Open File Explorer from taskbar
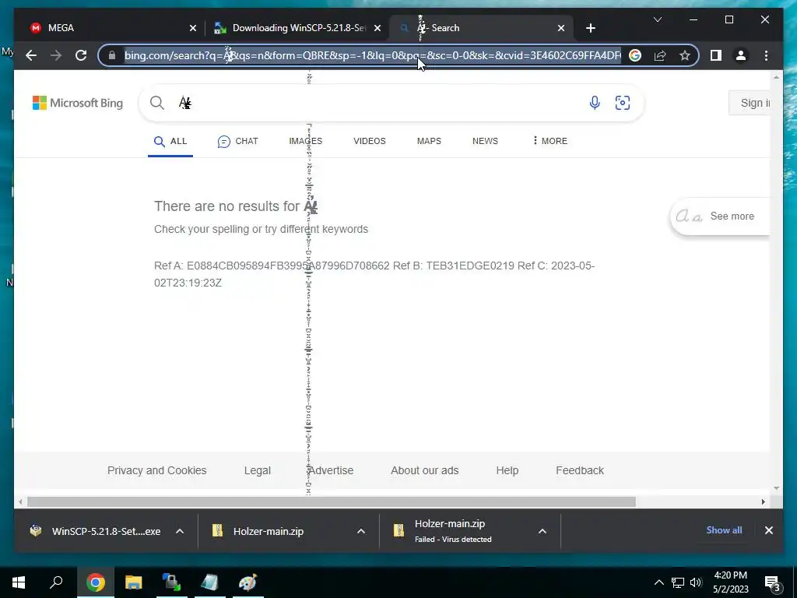The image size is (797, 598). tap(133, 582)
